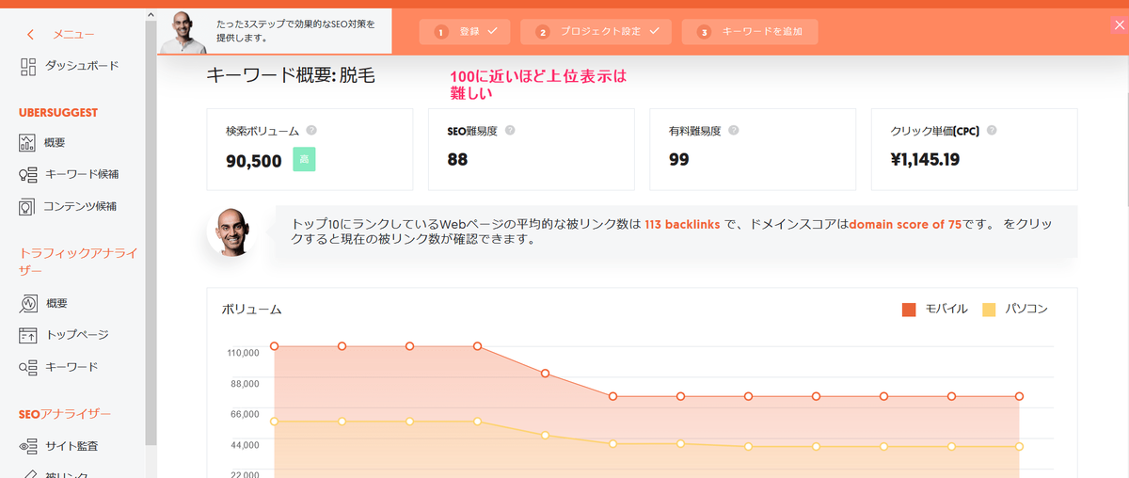
Task: Click the SEOアナライザー section heading
Action: (65, 414)
